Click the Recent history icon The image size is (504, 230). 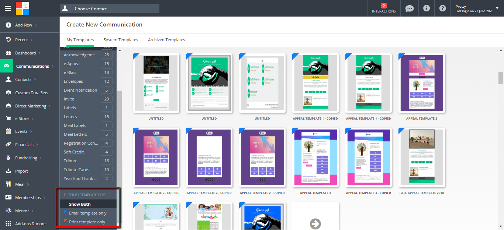8,39
